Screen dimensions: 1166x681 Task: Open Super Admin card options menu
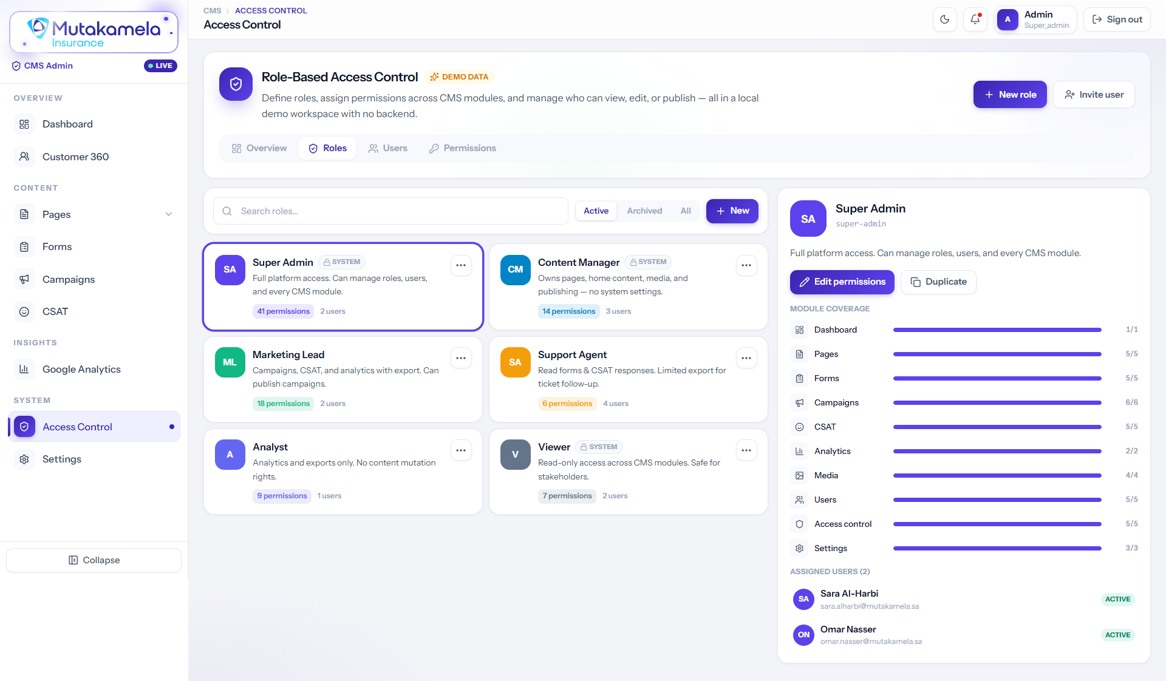pos(461,265)
